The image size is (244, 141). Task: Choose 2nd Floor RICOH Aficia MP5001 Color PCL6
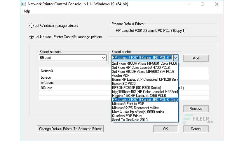(x=145, y=63)
